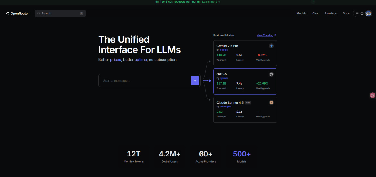
Task: Click the uptime link in tagline
Action: pos(141,60)
